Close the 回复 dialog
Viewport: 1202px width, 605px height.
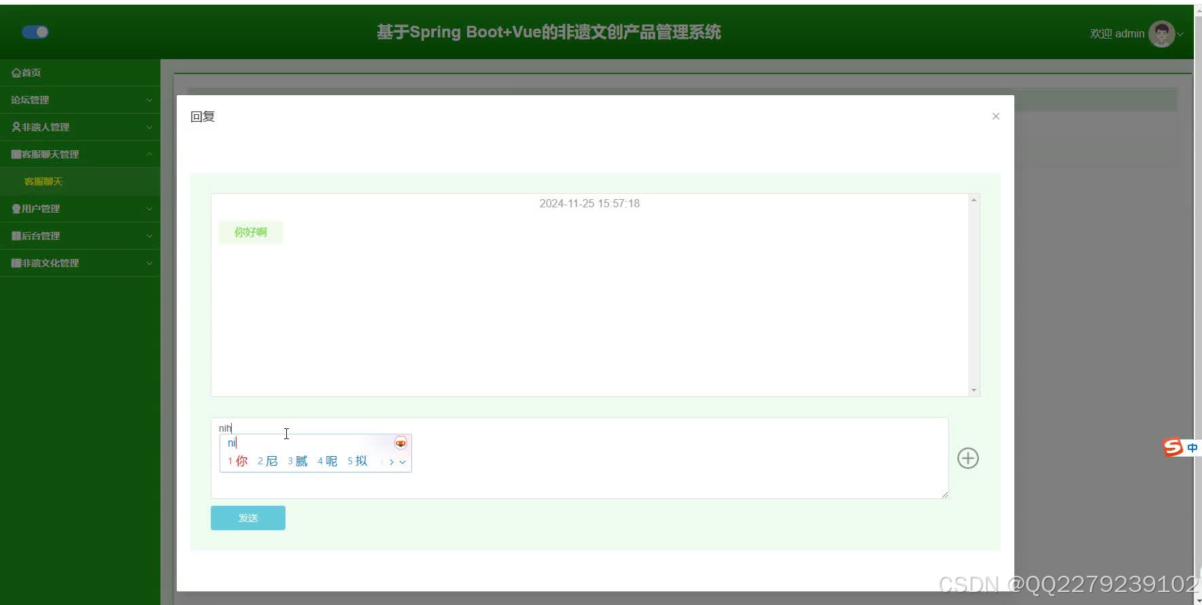995,116
